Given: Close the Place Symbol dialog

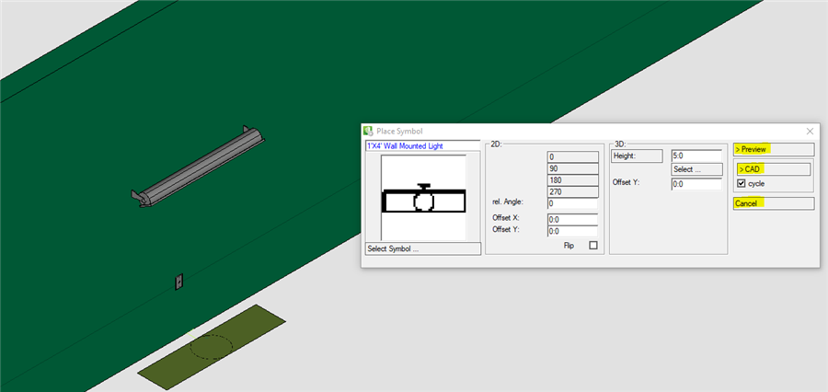Looking at the screenshot, I should pyautogui.click(x=810, y=132).
